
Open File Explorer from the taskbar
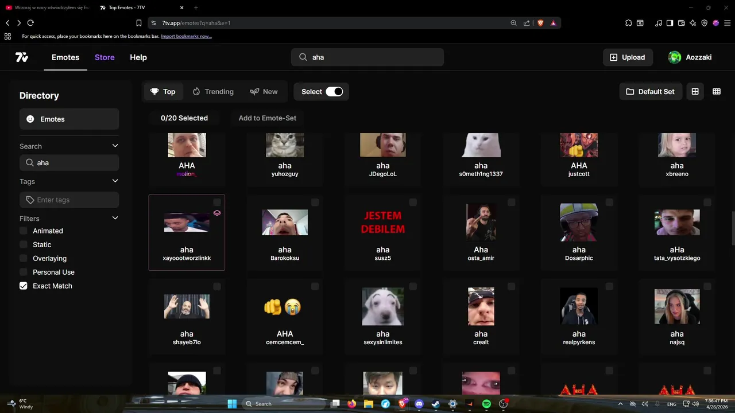(x=369, y=404)
